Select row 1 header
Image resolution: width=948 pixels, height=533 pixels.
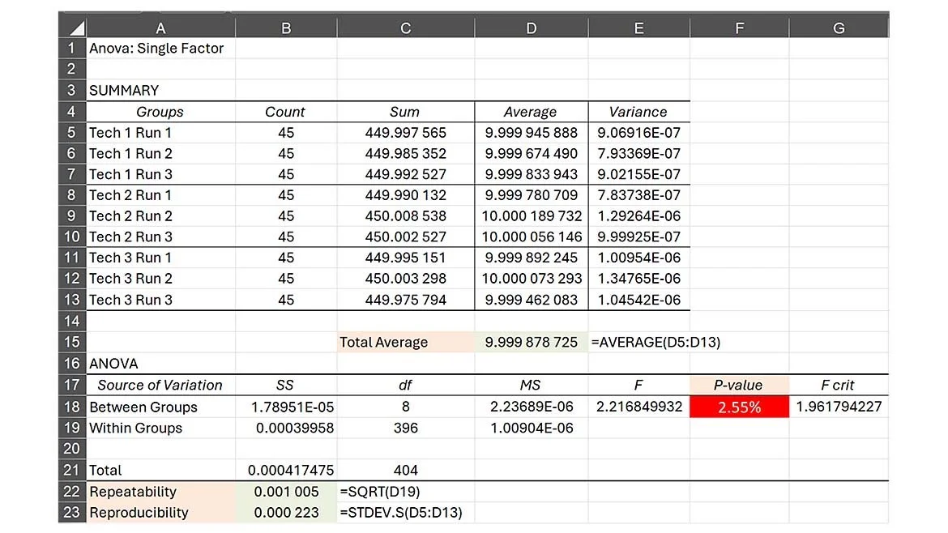tap(72, 49)
